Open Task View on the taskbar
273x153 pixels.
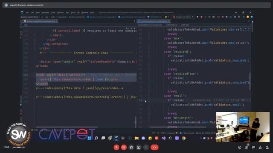click(103, 138)
